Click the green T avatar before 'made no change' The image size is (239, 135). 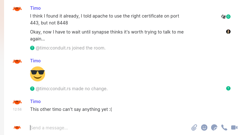32,89
